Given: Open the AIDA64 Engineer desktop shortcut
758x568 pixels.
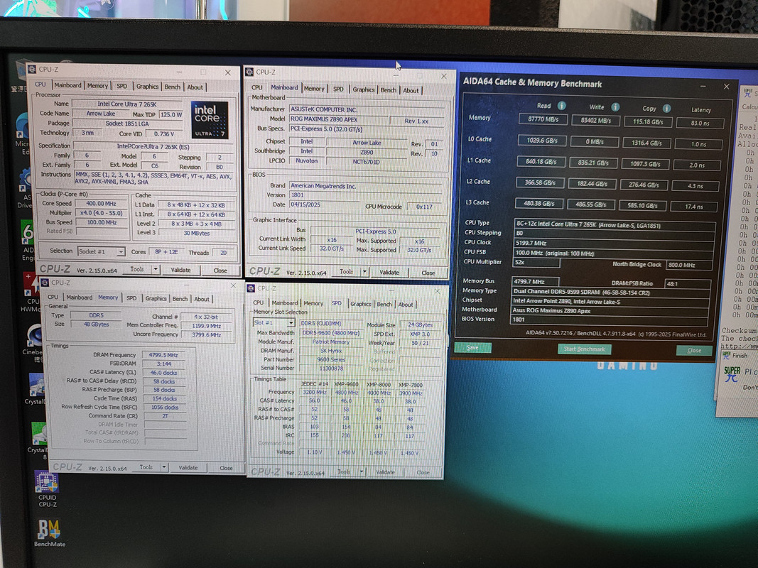Looking at the screenshot, I should (27, 239).
